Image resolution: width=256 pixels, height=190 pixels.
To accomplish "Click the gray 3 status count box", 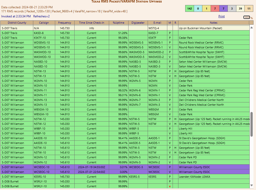I will click(x=232, y=9).
